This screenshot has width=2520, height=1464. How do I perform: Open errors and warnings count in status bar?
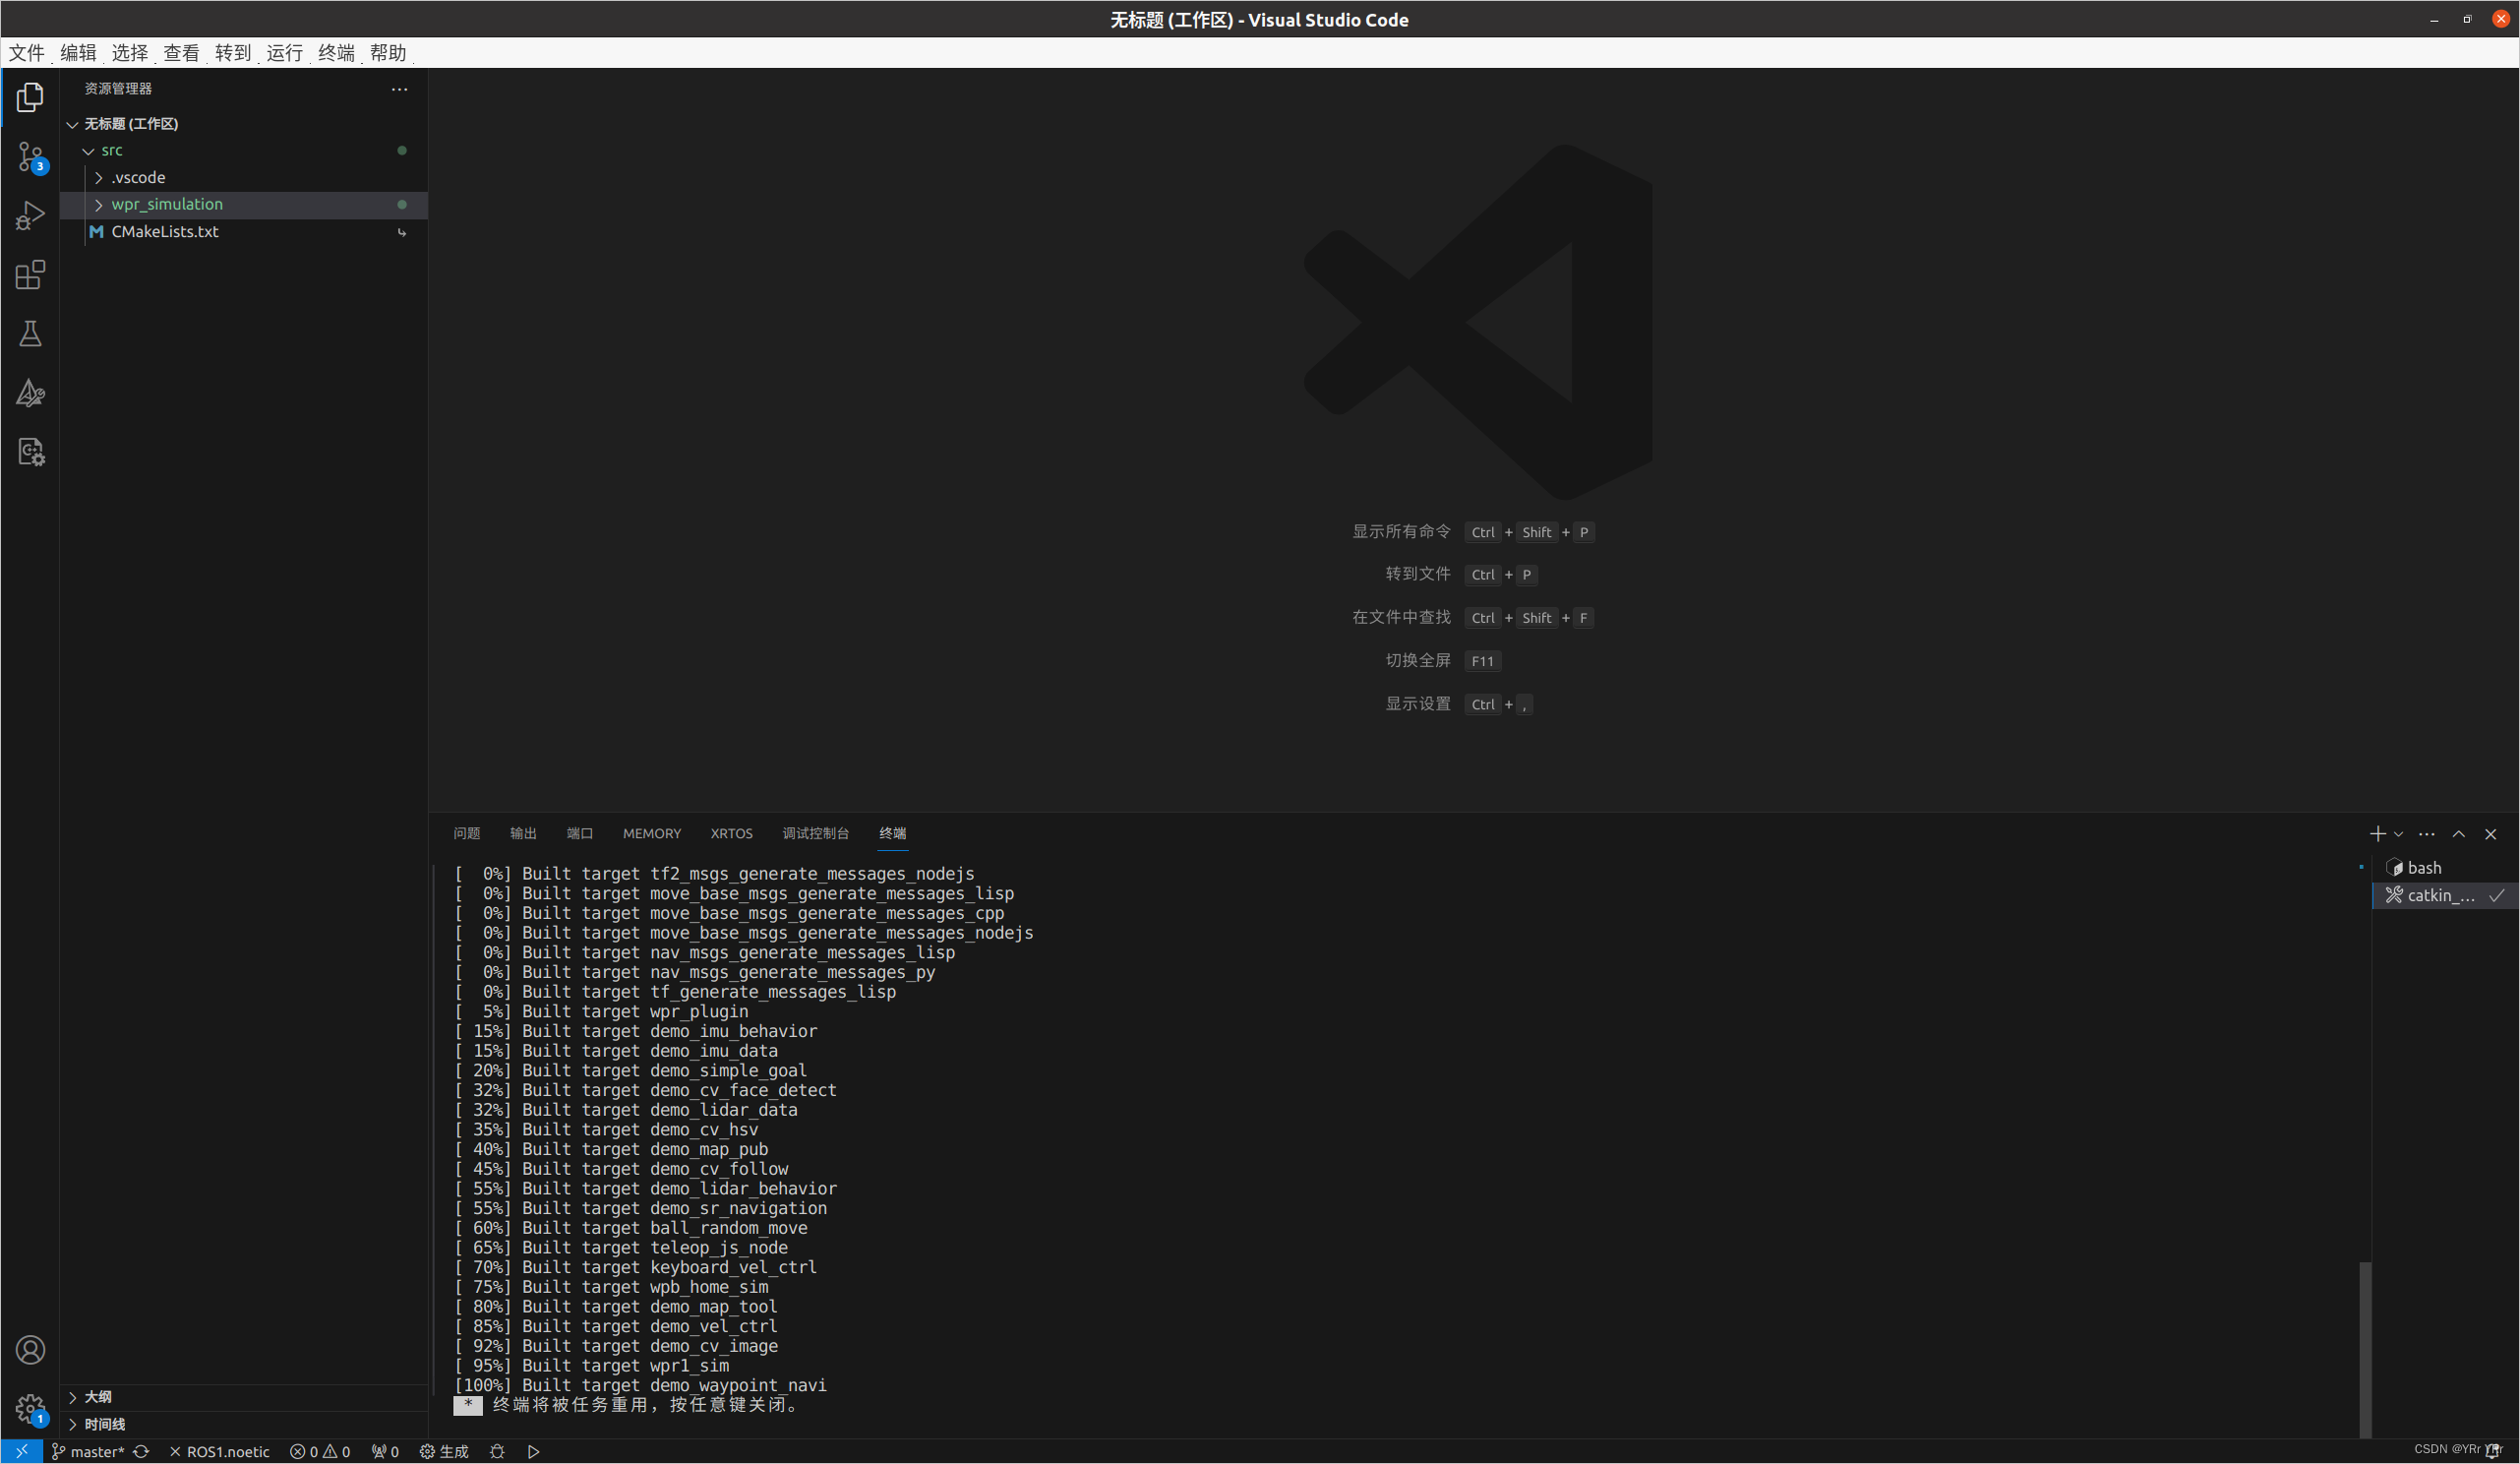coord(320,1451)
